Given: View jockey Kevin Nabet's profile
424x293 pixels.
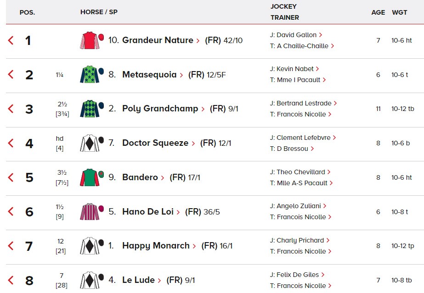Looking at the screenshot, I should 295,69.
